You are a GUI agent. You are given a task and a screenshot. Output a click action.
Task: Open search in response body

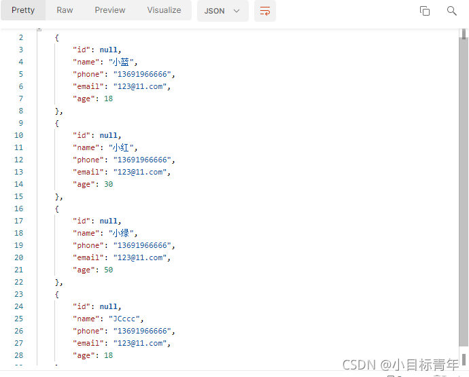[x=451, y=11]
